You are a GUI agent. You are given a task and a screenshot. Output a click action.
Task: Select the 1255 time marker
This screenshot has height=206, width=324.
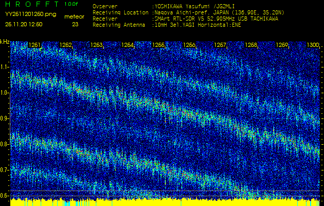159,45
